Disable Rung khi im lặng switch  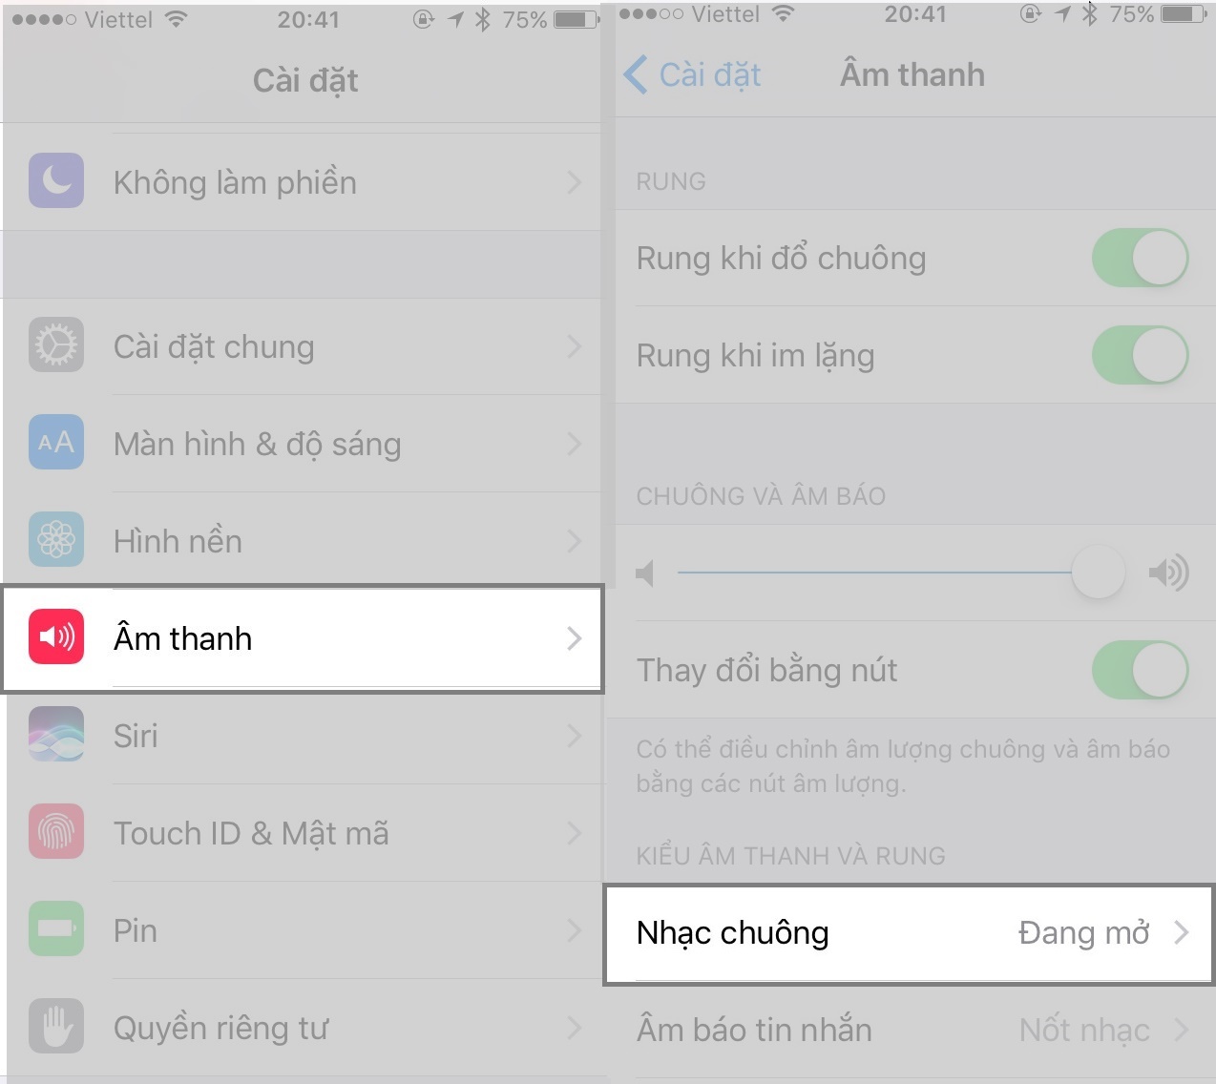pyautogui.click(x=1141, y=355)
